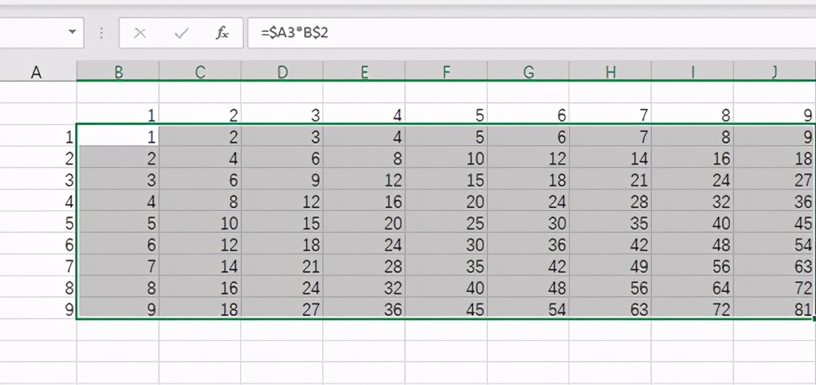This screenshot has width=816, height=385.
Task: Open Insert Function with the fx icon
Action: [x=222, y=33]
